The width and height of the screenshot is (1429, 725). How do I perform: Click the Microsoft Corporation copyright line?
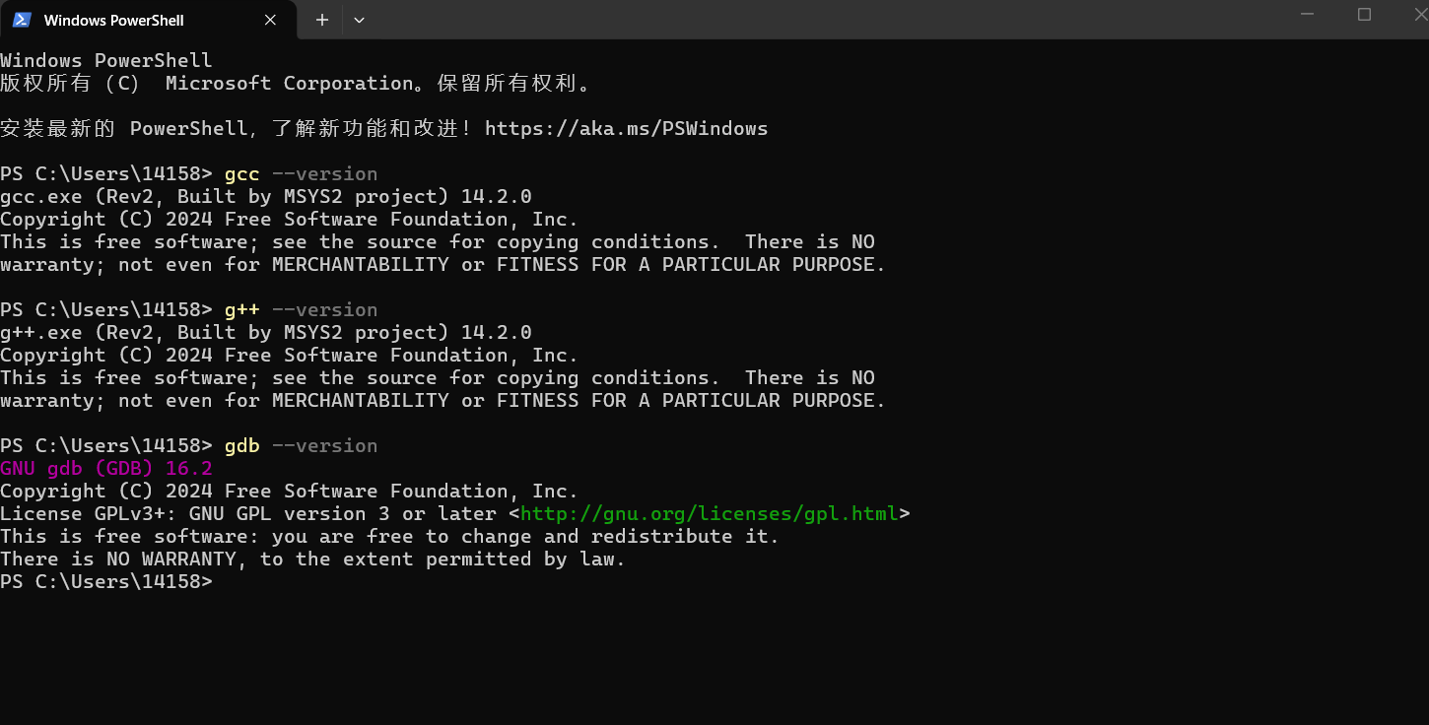(296, 84)
